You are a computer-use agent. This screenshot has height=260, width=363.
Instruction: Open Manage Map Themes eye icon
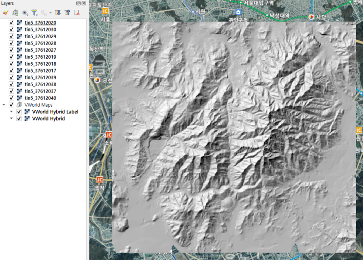25,12
